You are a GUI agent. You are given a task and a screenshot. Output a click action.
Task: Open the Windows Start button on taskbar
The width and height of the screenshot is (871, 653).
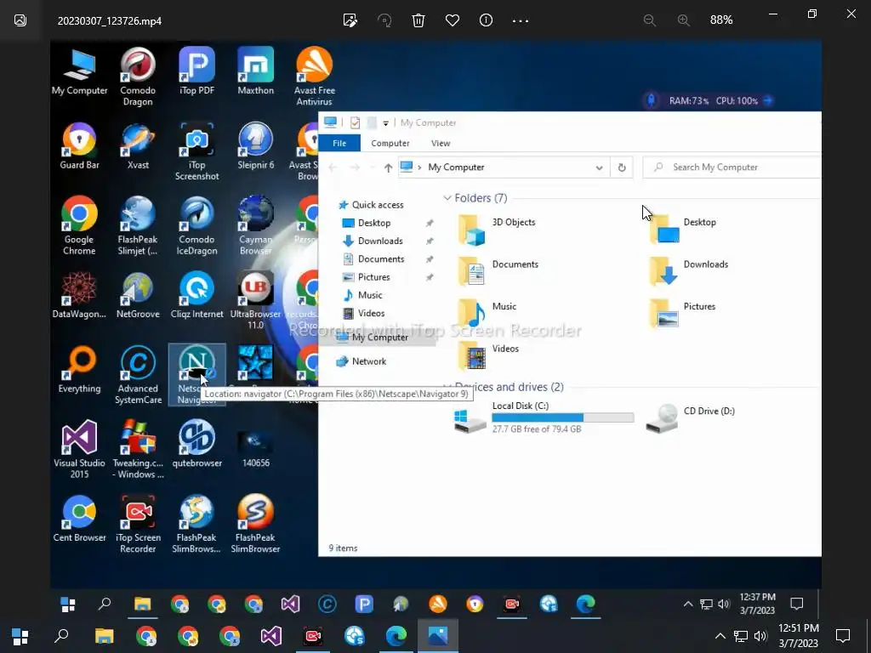point(20,636)
